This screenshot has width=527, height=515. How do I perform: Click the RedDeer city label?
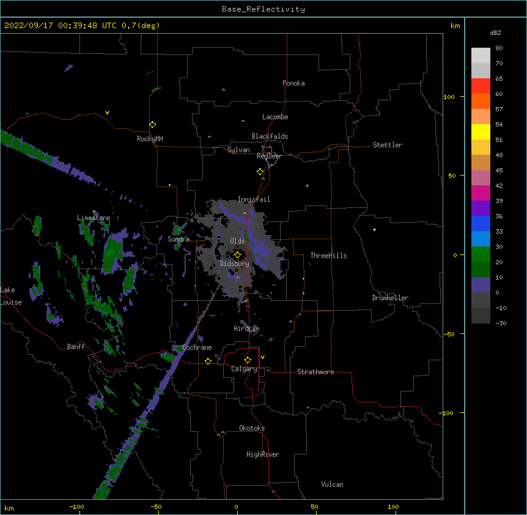269,156
